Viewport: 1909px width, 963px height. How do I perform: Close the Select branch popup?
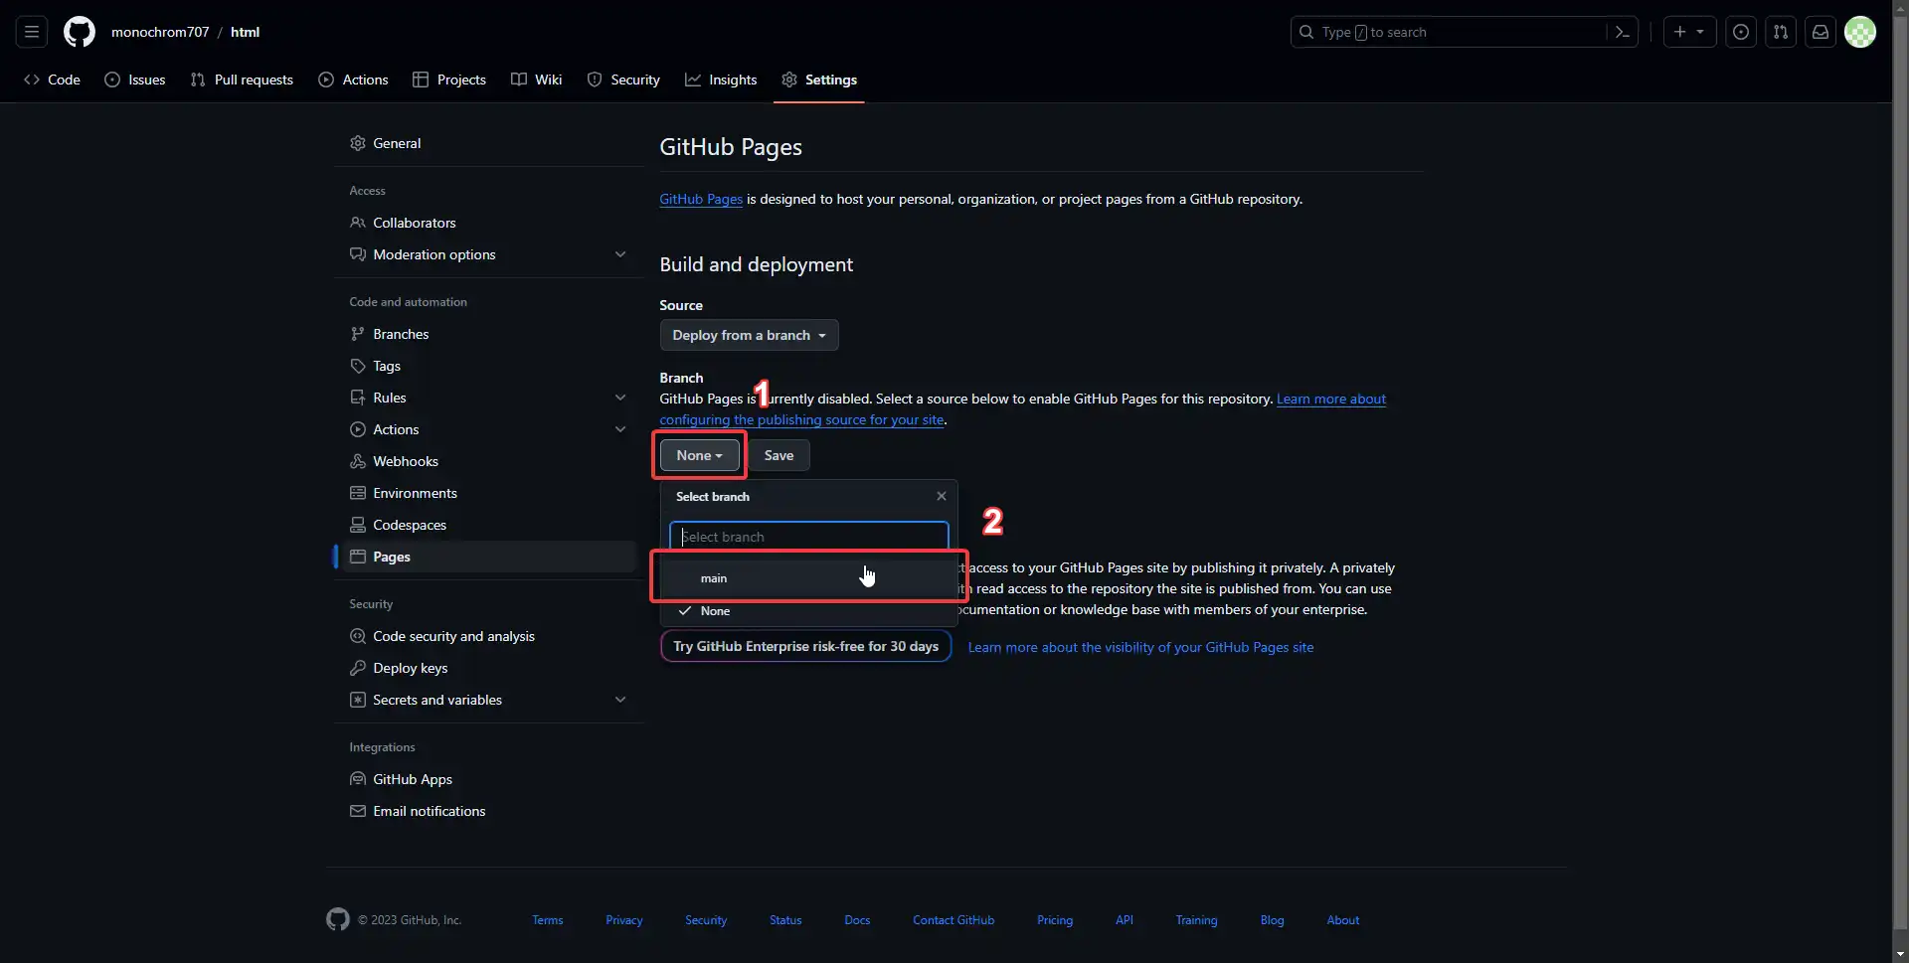click(942, 496)
